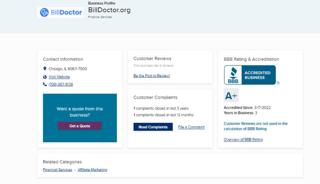
Task: Click Years in Business: 3 text
Action: [240, 113]
